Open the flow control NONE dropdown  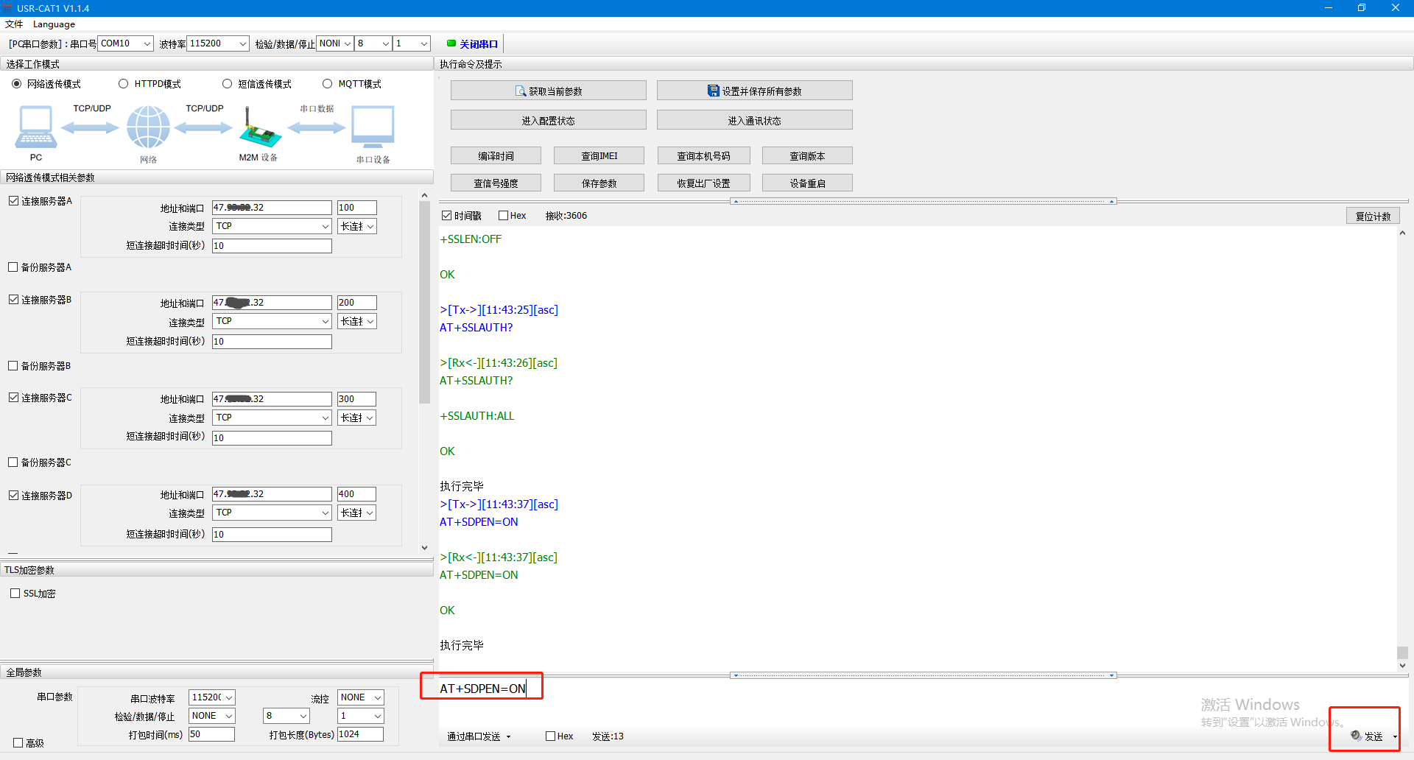(x=377, y=697)
